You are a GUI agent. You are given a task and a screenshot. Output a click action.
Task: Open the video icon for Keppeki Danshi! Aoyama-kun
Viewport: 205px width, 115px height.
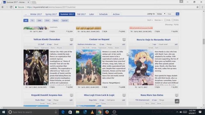tap(71, 95)
